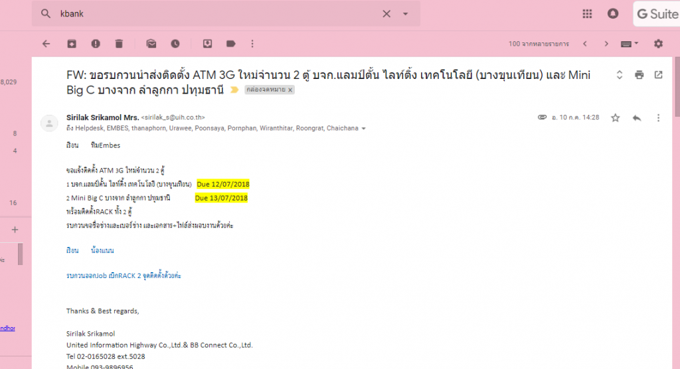Click the recipients list line
Image resolution: width=680 pixels, height=369 pixels.
click(x=212, y=128)
